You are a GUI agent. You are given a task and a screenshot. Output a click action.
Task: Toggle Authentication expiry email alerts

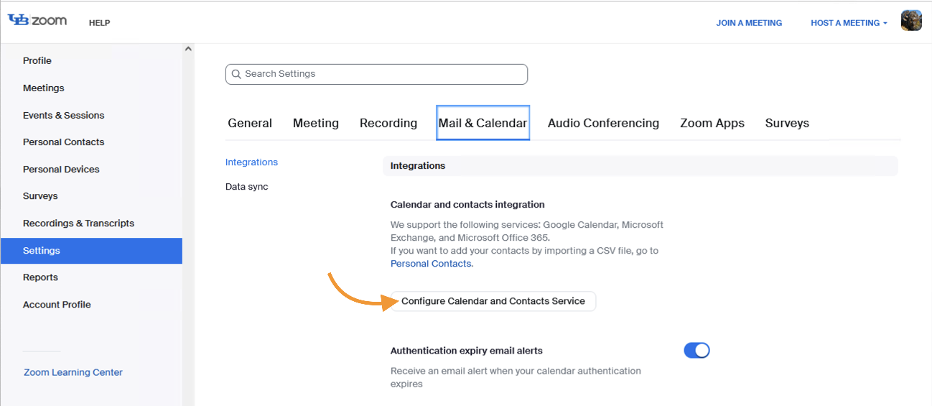[x=696, y=351]
